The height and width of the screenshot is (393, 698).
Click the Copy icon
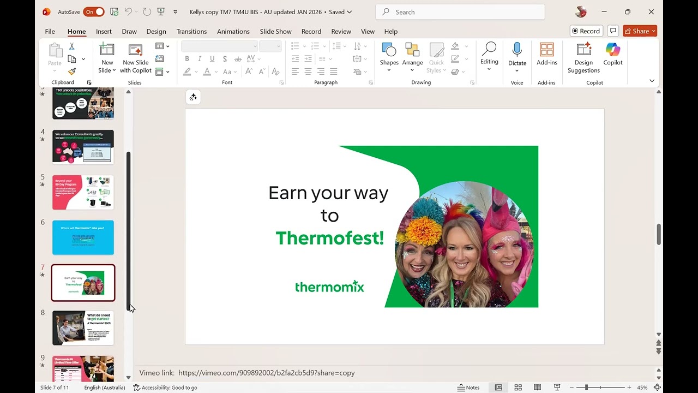click(x=72, y=59)
